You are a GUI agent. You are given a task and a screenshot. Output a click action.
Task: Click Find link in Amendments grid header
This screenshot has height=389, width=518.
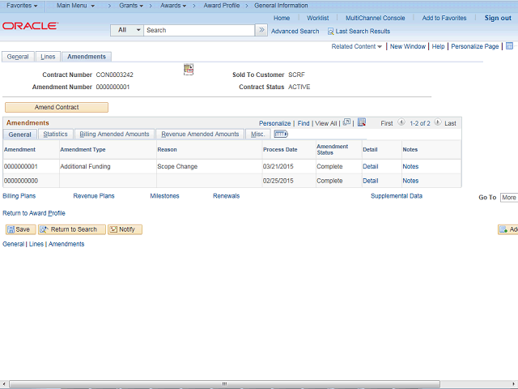tap(304, 123)
